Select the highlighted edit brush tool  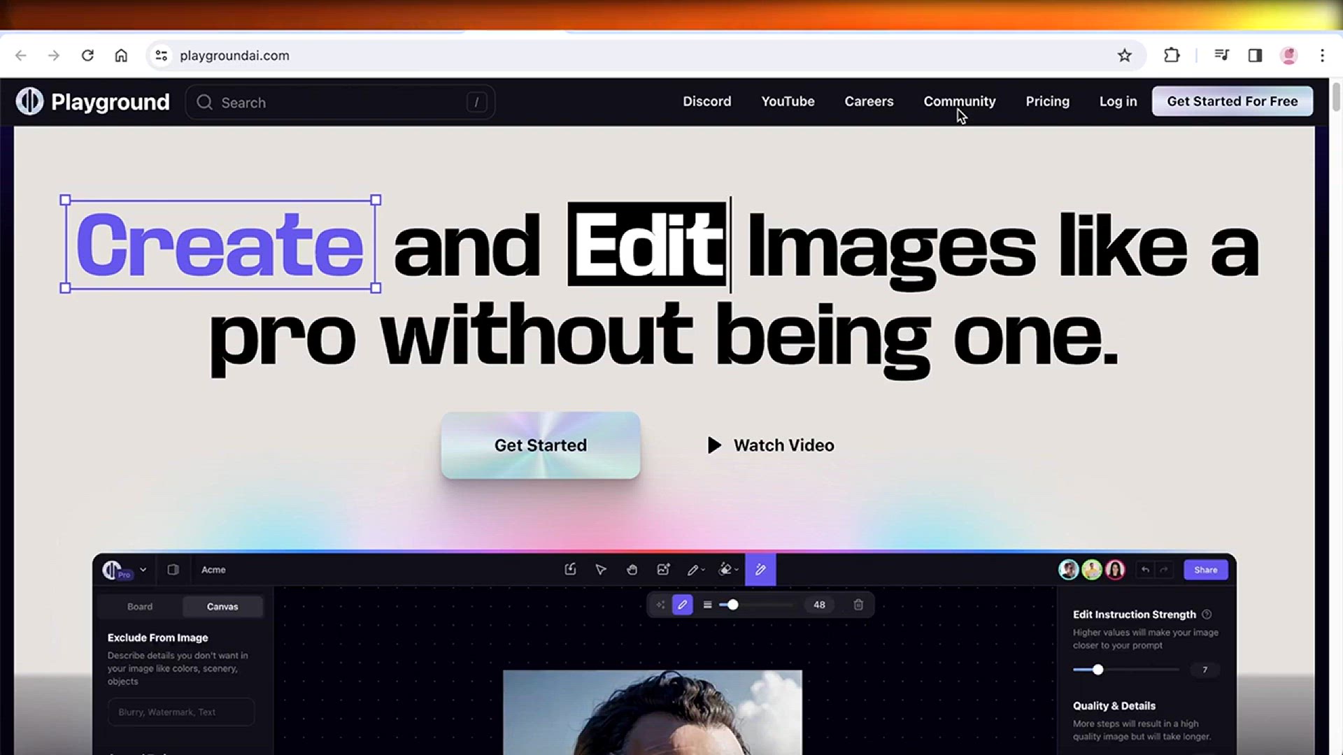[760, 570]
